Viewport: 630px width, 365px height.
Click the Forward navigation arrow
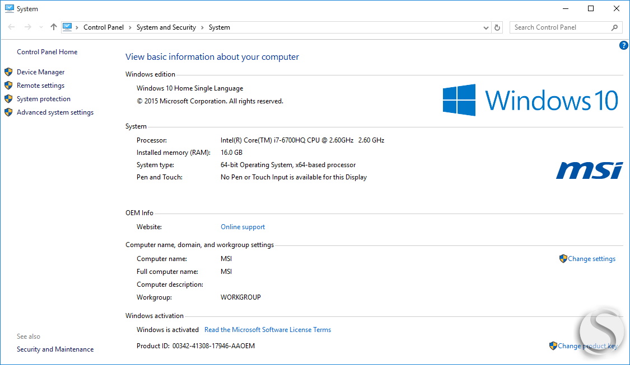[x=28, y=27]
